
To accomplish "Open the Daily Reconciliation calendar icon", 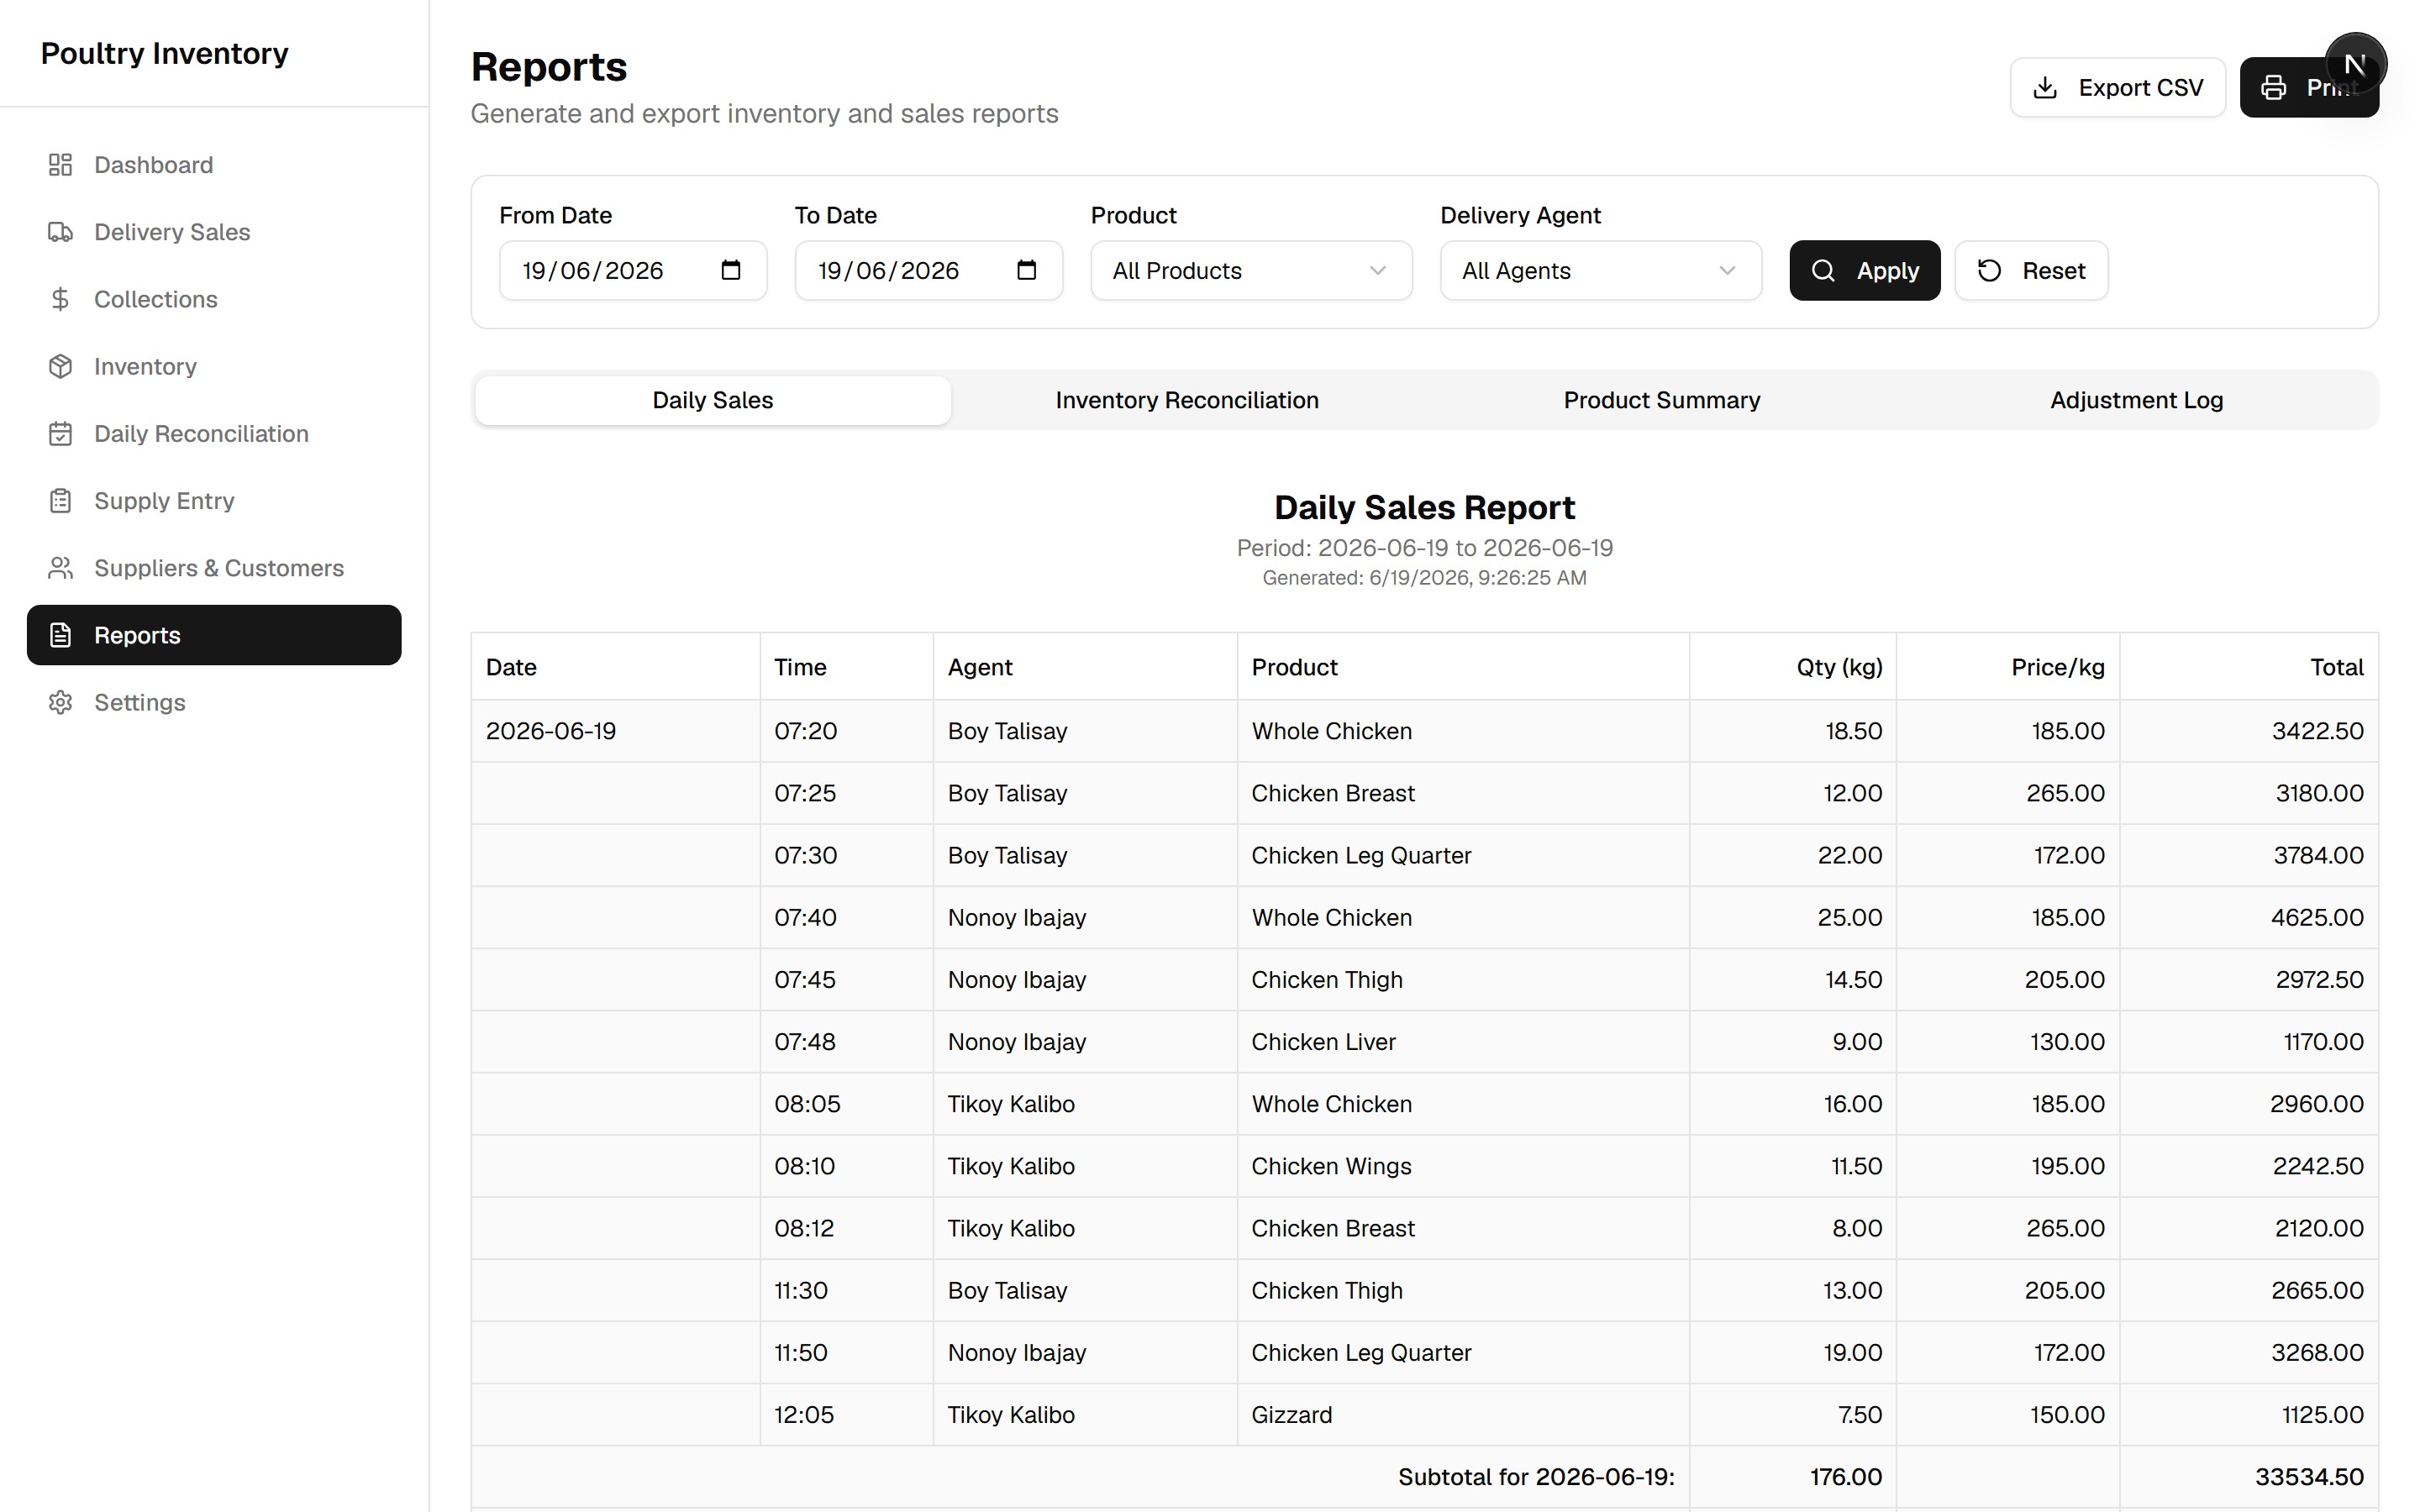I will point(60,433).
